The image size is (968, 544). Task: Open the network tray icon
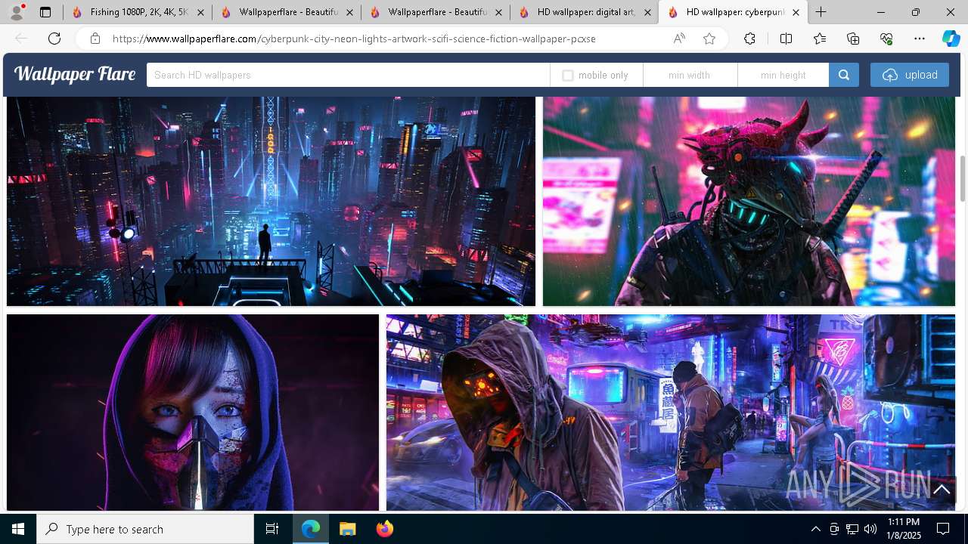852,529
